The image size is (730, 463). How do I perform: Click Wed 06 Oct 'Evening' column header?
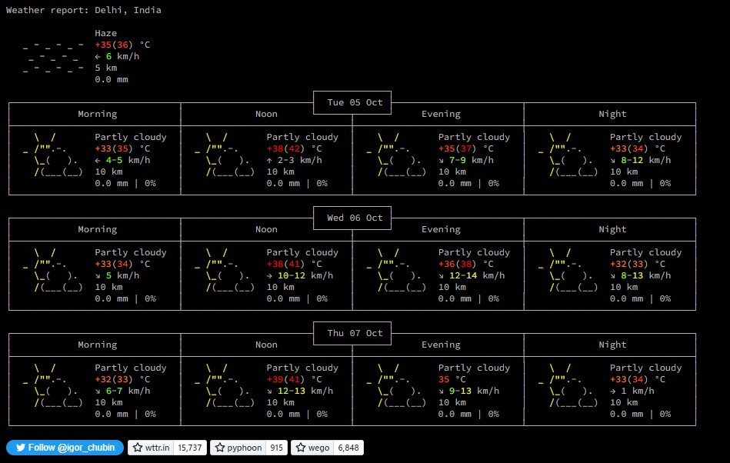441,229
